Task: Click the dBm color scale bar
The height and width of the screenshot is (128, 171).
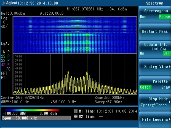Action: [x=32, y=110]
